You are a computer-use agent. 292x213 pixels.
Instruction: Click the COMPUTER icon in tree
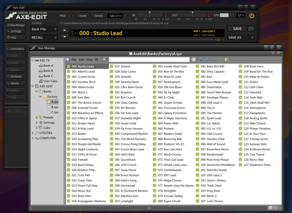click(37, 138)
